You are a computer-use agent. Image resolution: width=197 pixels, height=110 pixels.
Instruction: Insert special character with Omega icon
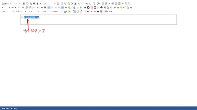118,8
